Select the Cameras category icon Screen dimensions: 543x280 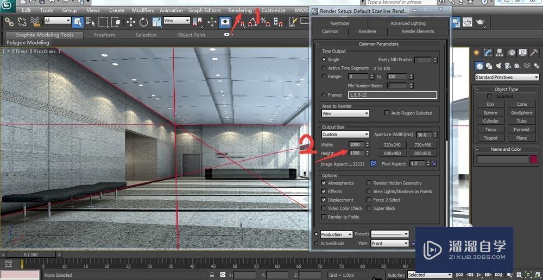(508, 66)
